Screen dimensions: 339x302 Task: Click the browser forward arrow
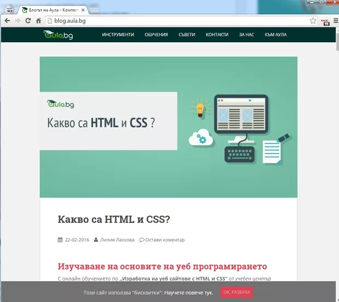pos(17,21)
